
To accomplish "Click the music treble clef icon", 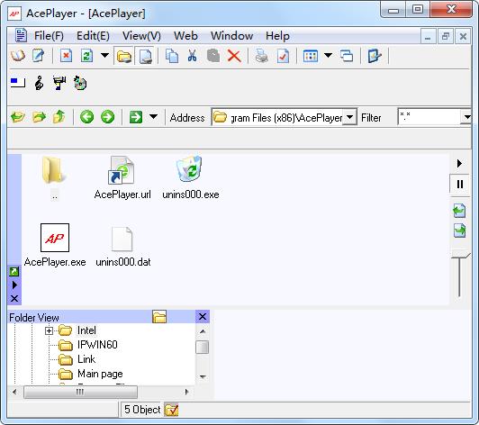I will (x=39, y=83).
